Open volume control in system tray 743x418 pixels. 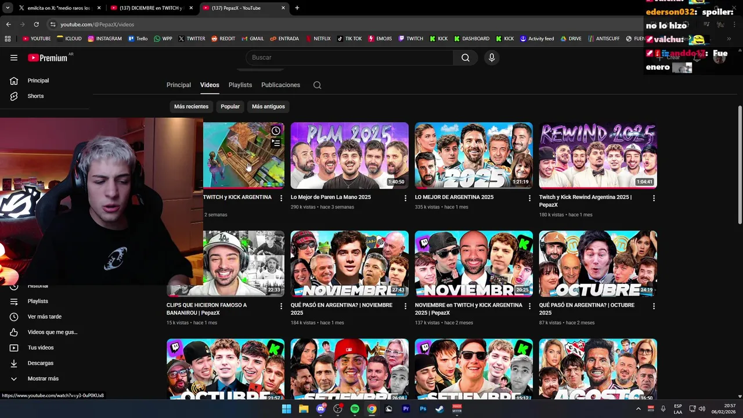point(702,409)
